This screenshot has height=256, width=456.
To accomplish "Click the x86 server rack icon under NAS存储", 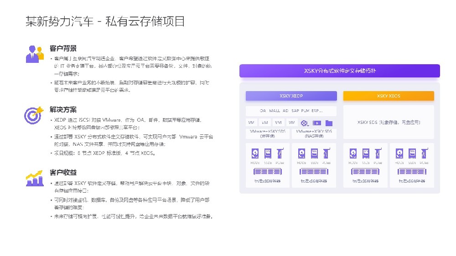I will pos(314,171).
